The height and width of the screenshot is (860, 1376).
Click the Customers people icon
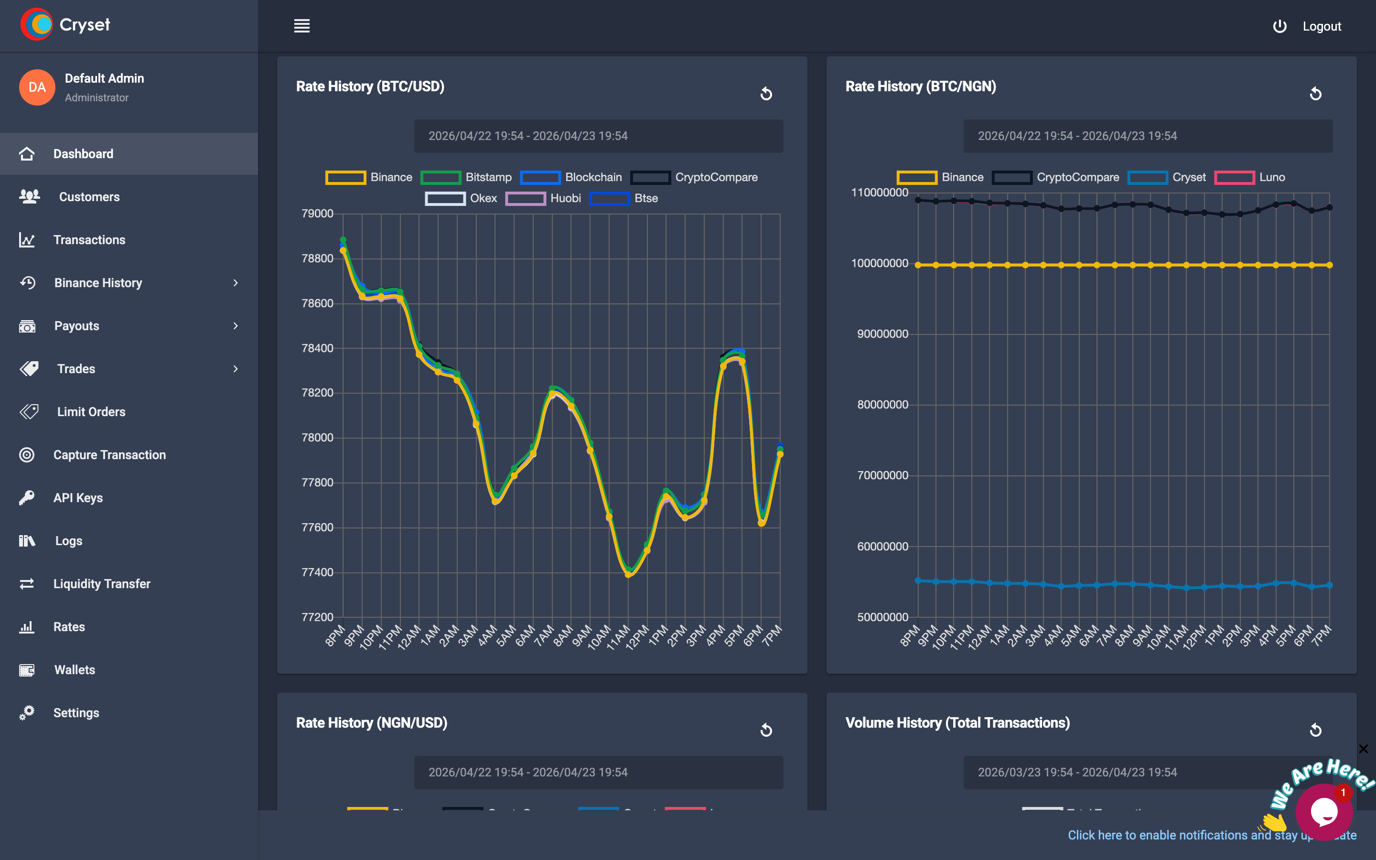pos(29,197)
